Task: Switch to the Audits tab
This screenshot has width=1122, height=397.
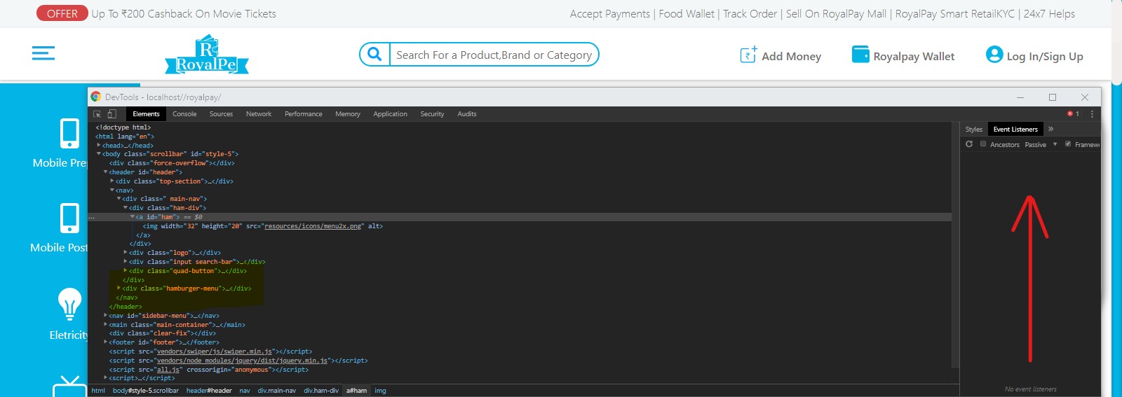Action: (467, 113)
